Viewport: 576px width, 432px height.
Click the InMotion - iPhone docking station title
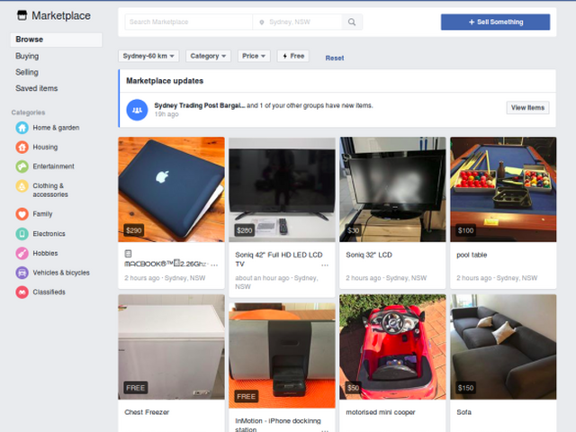(278, 425)
